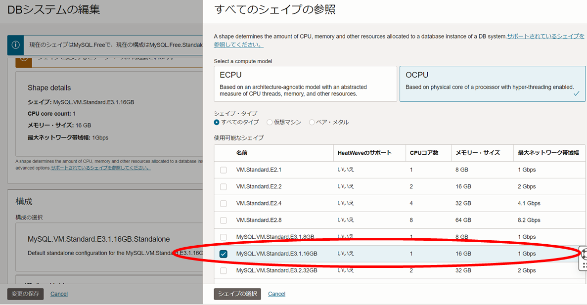Check the VM.Standard.E2.1 row checkbox
Image resolution: width=587 pixels, height=305 pixels.
[224, 170]
